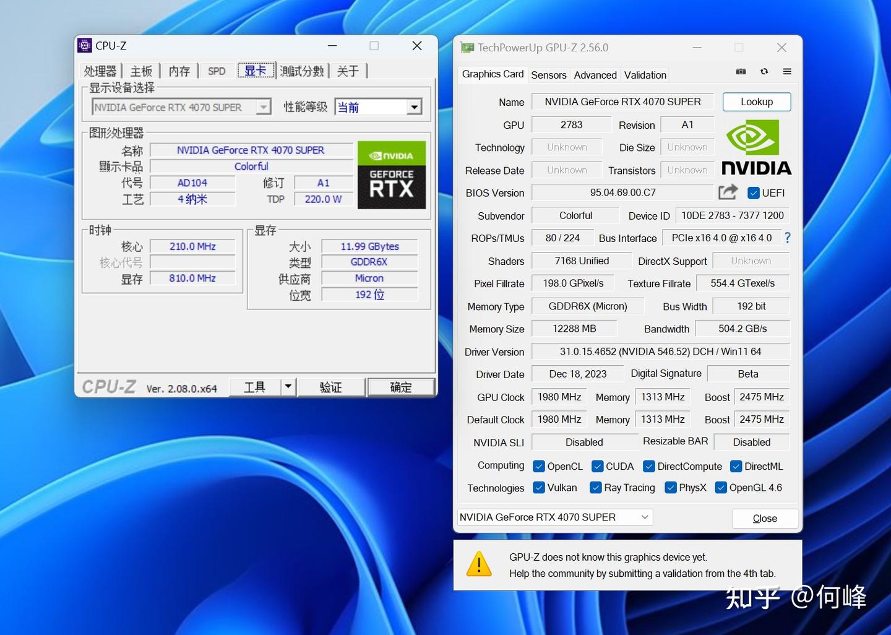Expand the 显示设备选择 device dropdown in CPU-Z
Image resolution: width=891 pixels, height=635 pixels.
point(264,106)
